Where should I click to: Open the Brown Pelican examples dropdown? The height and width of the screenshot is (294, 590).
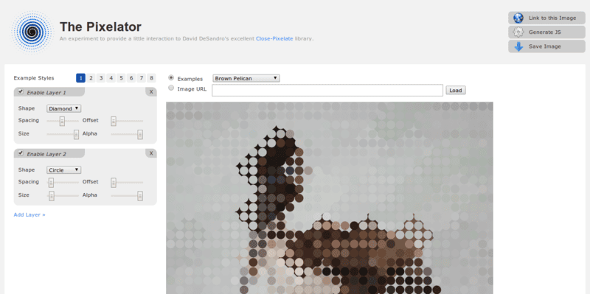[246, 78]
